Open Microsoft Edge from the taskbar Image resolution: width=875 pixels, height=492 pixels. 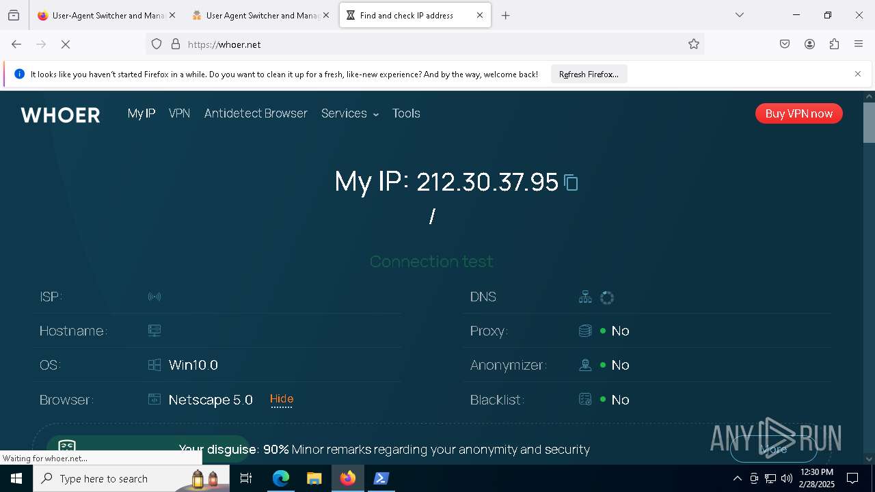point(281,478)
